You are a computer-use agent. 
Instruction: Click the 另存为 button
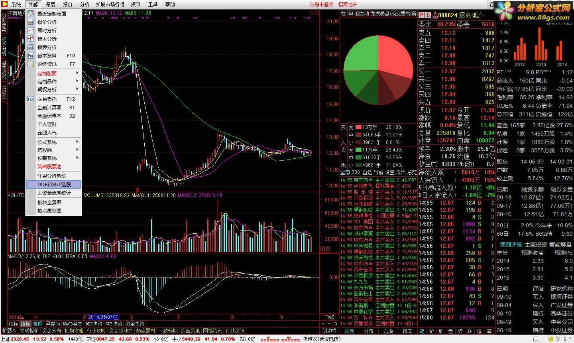pos(53,324)
